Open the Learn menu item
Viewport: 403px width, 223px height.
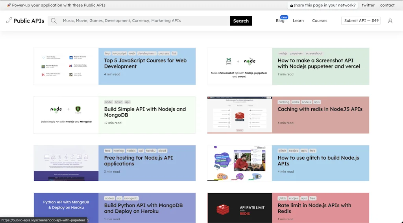pyautogui.click(x=298, y=20)
